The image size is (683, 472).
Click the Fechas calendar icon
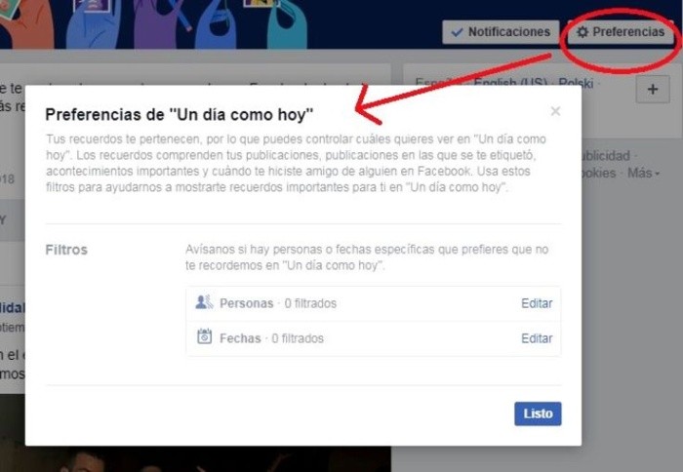tap(204, 338)
